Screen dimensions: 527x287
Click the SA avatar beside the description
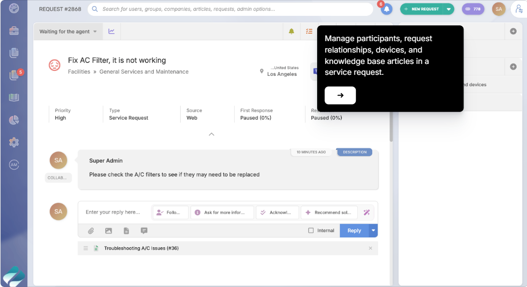point(59,160)
